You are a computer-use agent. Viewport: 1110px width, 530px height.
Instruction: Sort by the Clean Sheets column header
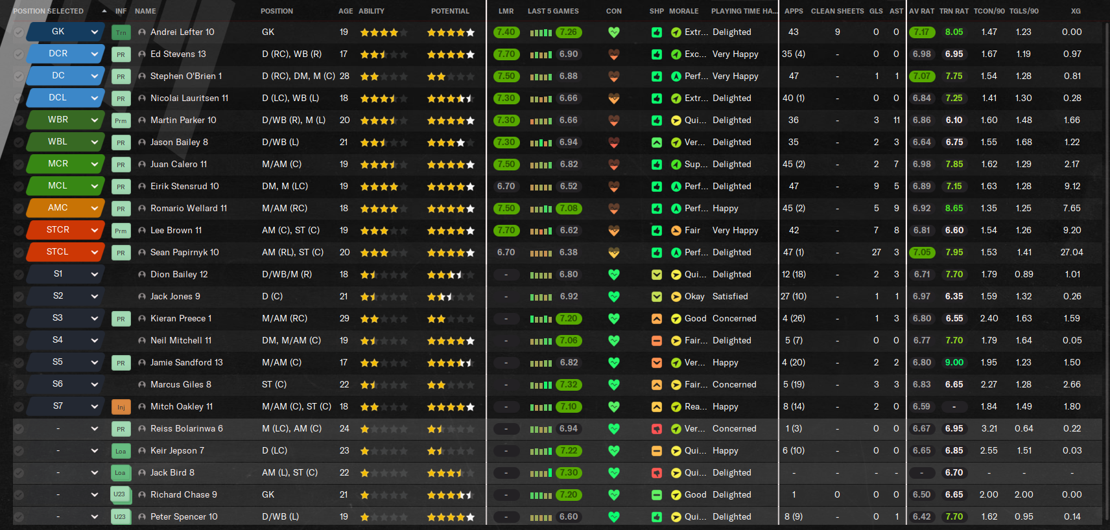(x=837, y=11)
